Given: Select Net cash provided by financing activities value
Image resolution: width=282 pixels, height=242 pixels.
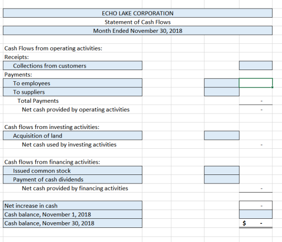Looking at the screenshot, I should click(x=256, y=188).
